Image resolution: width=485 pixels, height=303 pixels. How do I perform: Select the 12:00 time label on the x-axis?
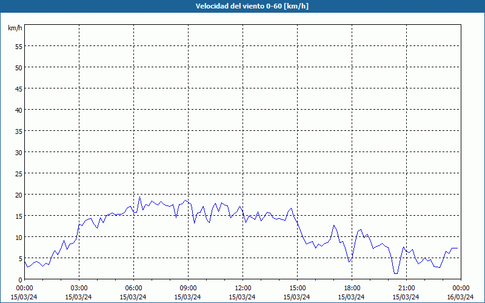pyautogui.click(x=242, y=288)
